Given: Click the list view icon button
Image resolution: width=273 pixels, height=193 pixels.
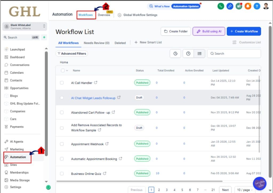Looking at the screenshot, I should click(x=199, y=54).
